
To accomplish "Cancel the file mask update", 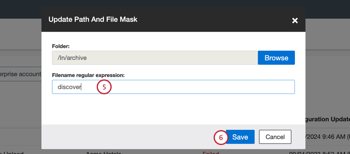I will coord(275,137).
